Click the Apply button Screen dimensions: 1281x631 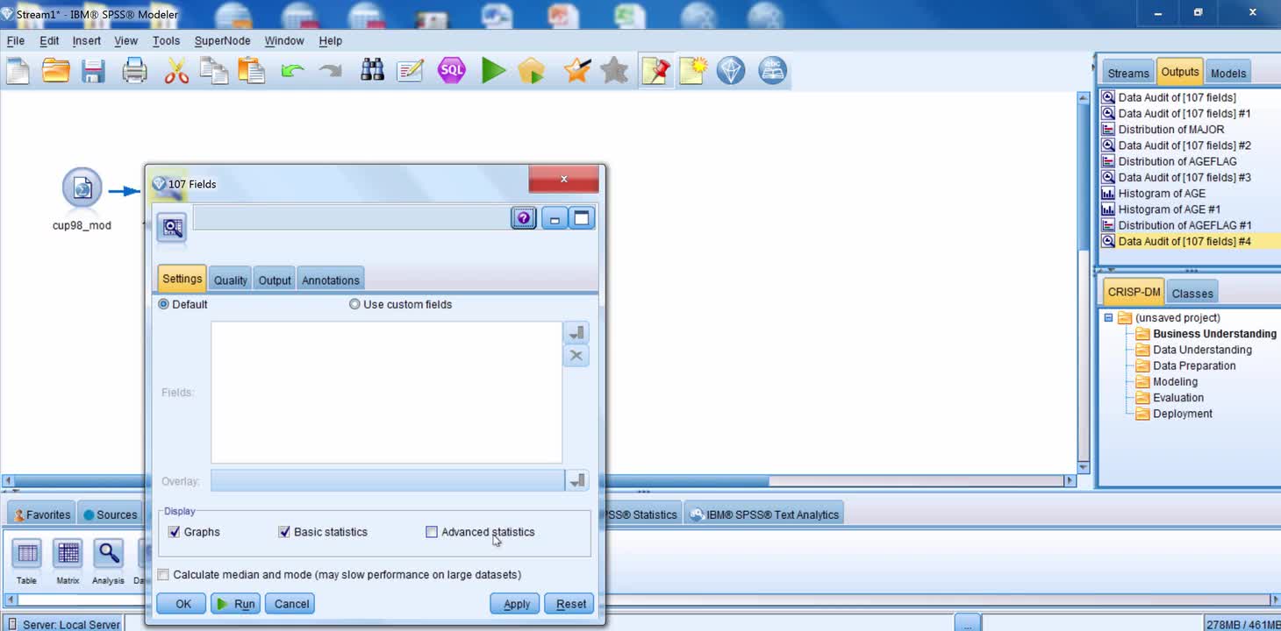pyautogui.click(x=516, y=604)
